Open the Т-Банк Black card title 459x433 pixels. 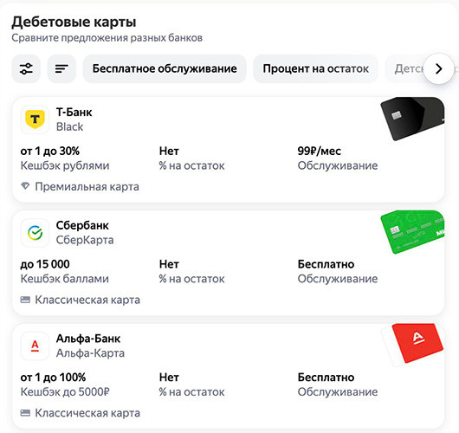(x=74, y=120)
